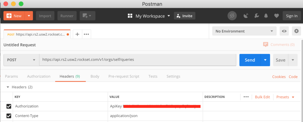Image resolution: width=303 pixels, height=122 pixels.
Task: Click the Send button
Action: click(250, 60)
